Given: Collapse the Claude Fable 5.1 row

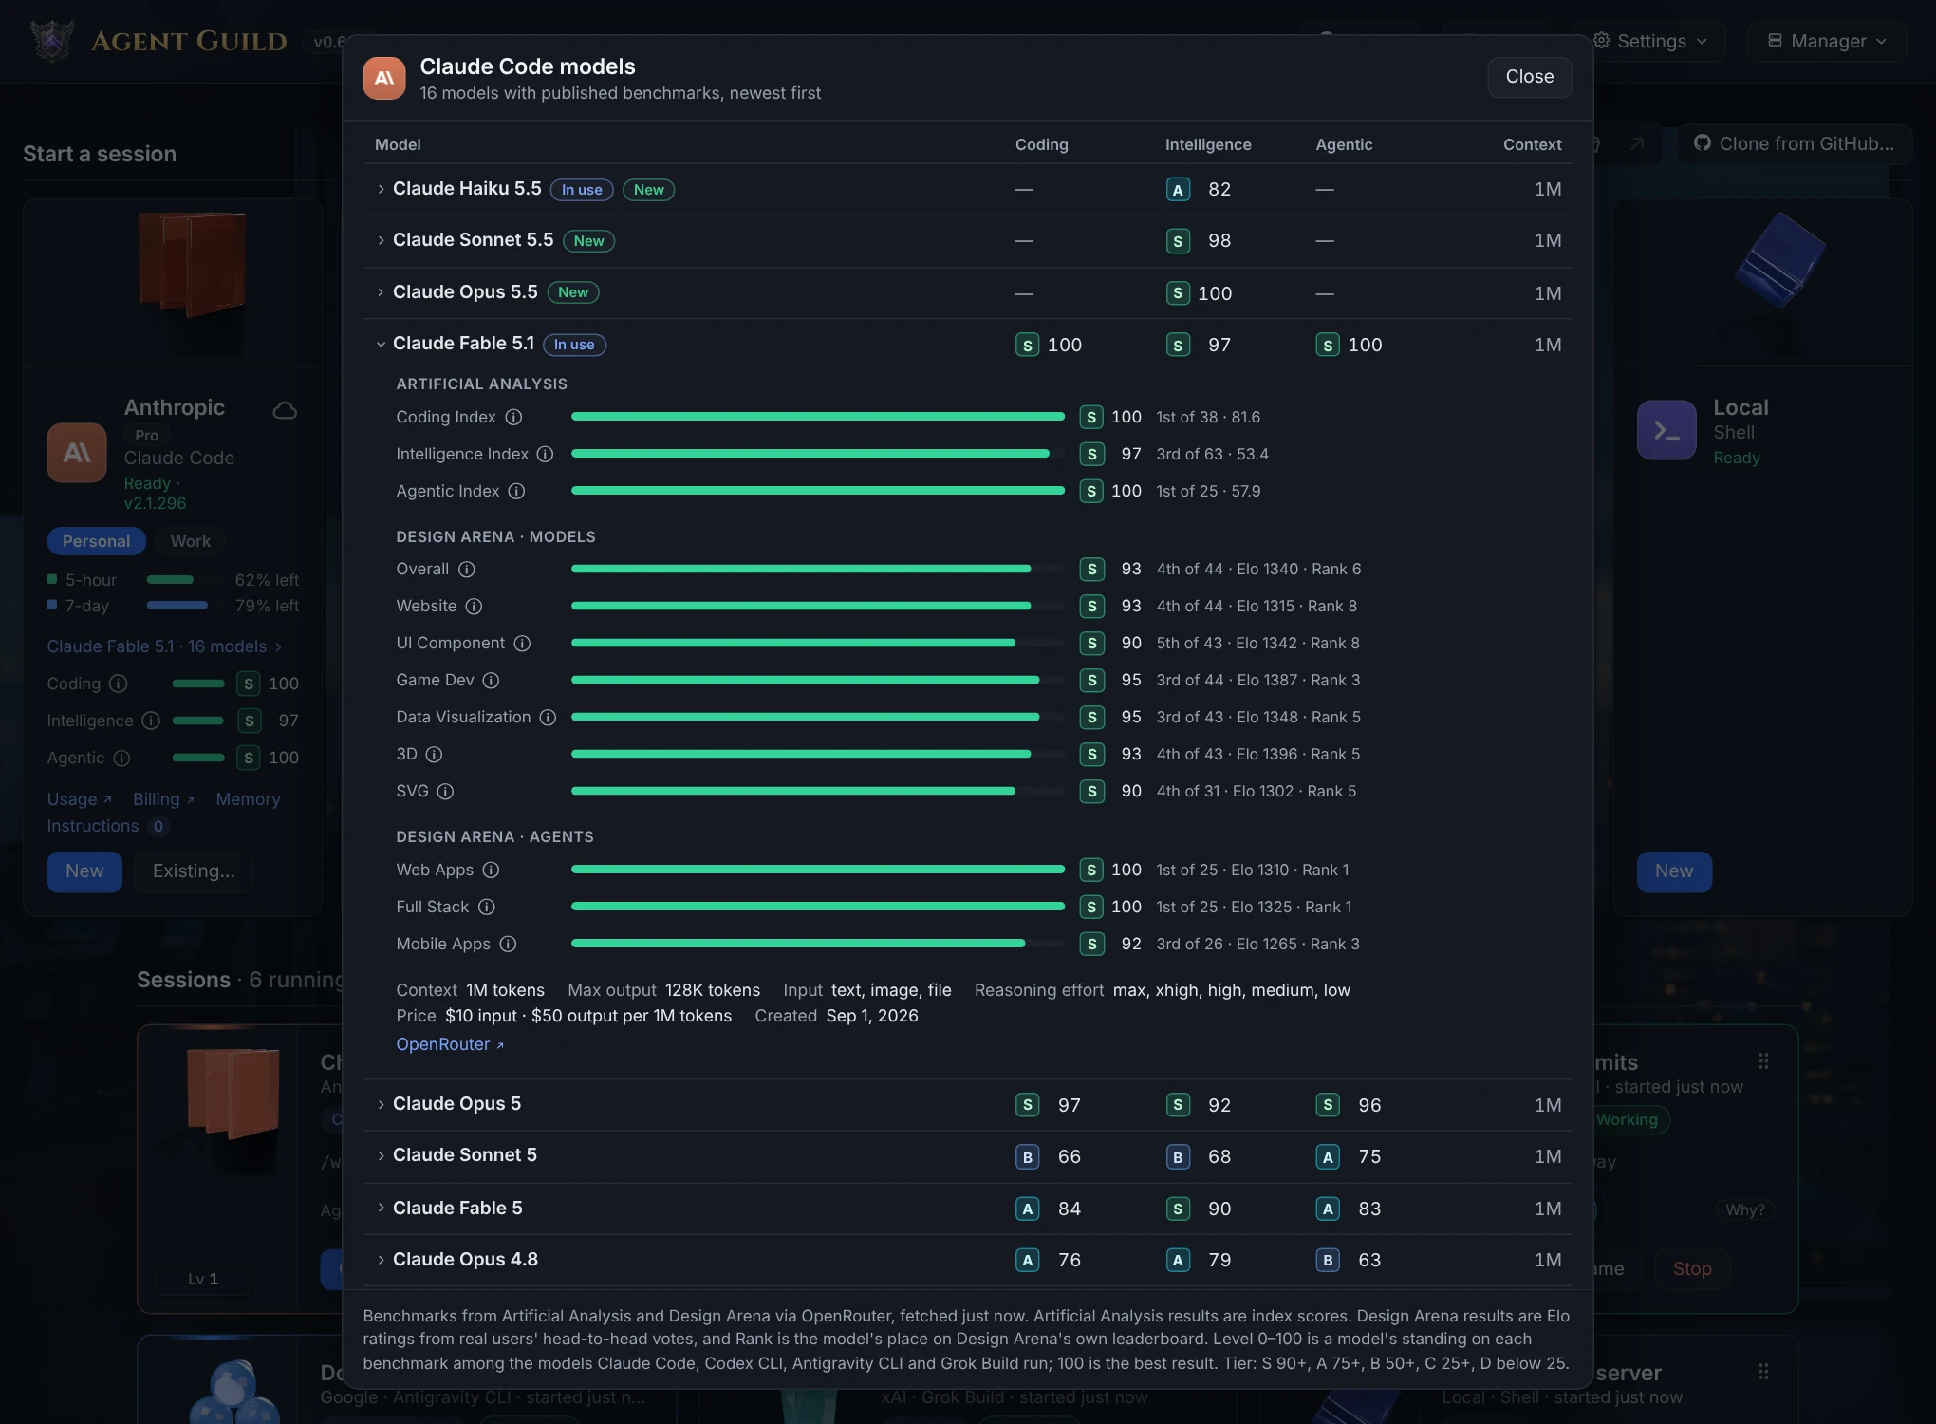Looking at the screenshot, I should [967, 344].
